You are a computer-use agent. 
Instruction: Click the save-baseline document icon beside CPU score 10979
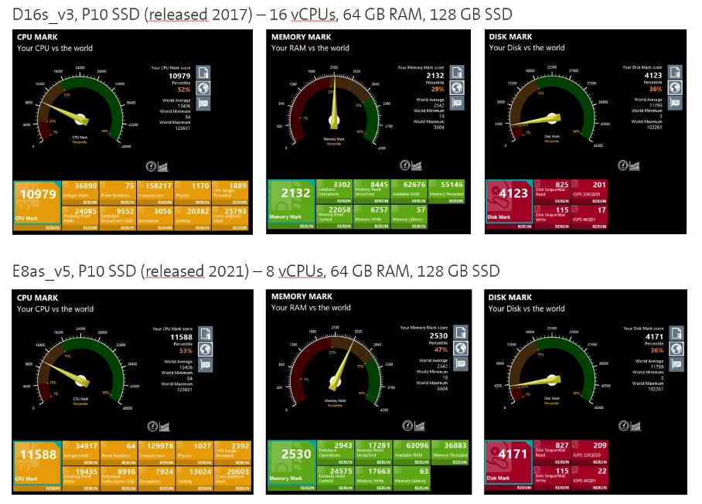click(x=203, y=73)
